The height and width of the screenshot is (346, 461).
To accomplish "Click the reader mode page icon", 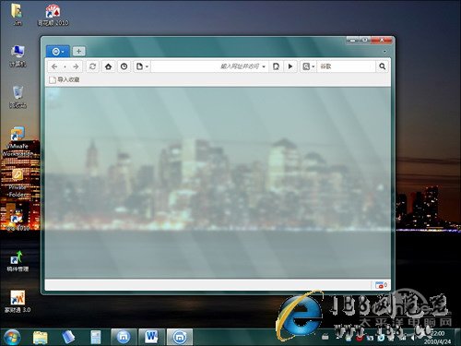I will click(276, 66).
